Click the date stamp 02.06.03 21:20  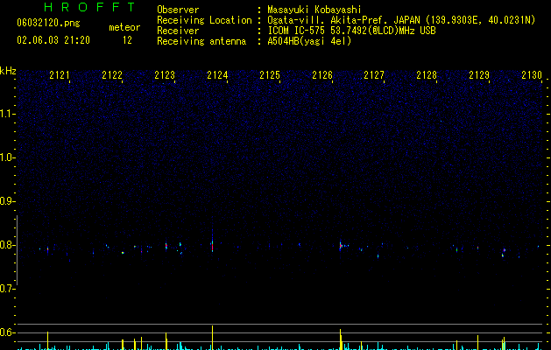[x=53, y=40]
